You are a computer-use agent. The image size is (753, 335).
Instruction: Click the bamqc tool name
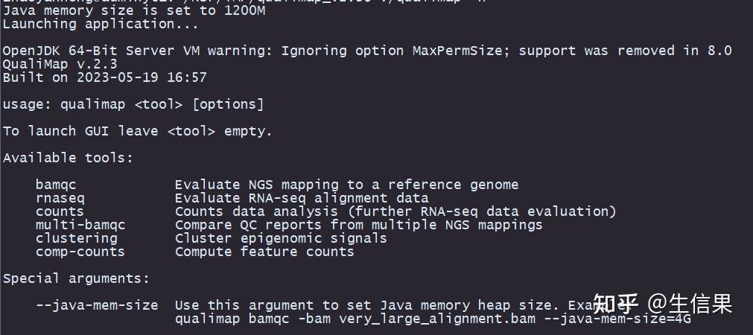[x=56, y=185]
